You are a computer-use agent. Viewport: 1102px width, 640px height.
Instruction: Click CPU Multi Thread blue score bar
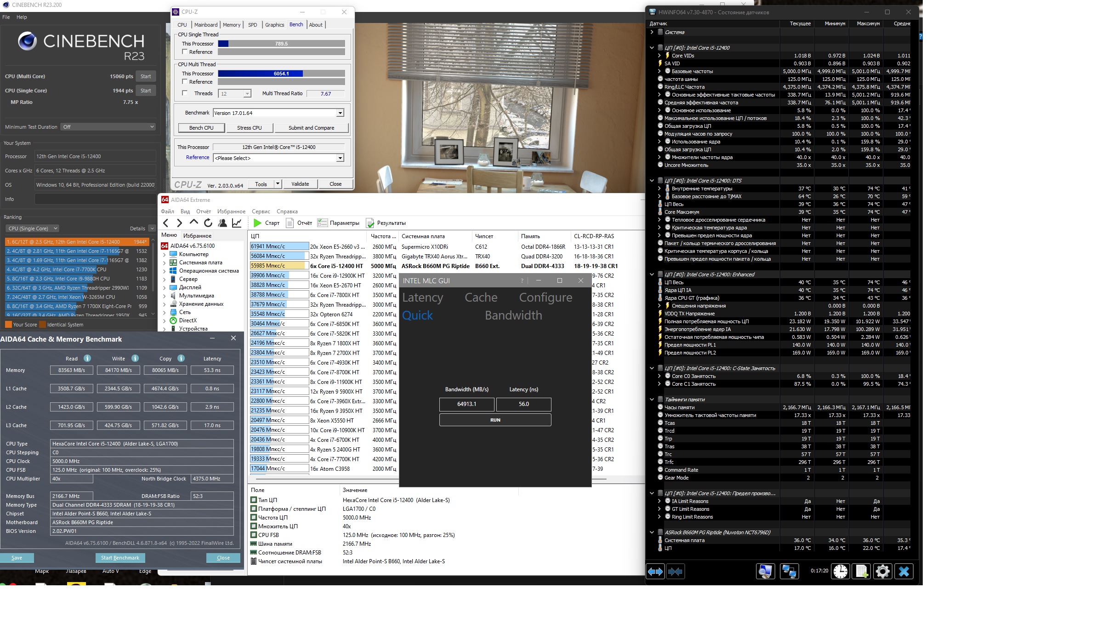pos(260,74)
